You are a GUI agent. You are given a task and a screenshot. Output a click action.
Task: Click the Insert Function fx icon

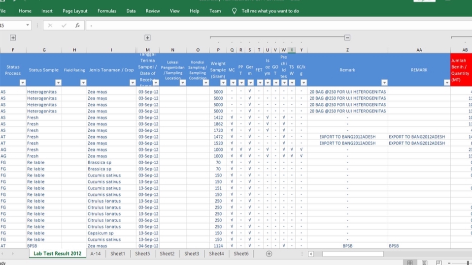(77, 26)
